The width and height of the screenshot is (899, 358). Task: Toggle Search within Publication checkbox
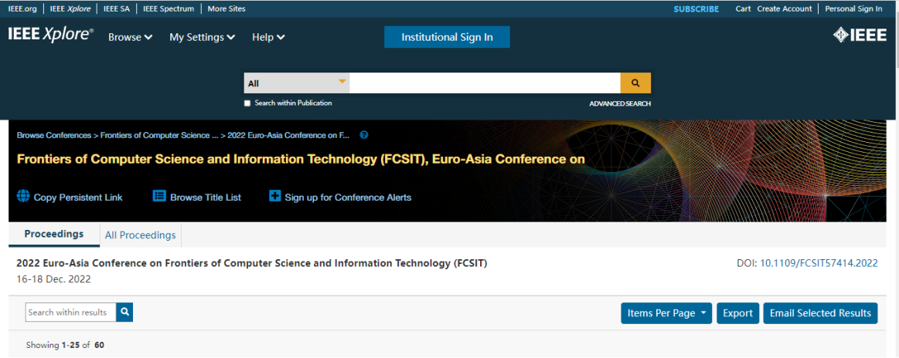click(x=247, y=103)
